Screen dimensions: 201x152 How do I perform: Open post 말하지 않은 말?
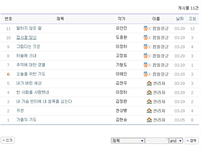(x=29, y=28)
